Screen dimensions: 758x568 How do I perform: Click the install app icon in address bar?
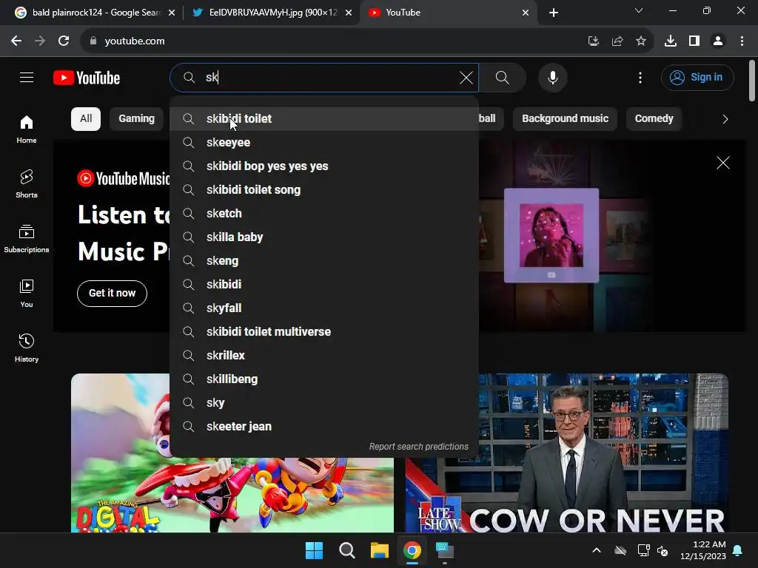593,41
